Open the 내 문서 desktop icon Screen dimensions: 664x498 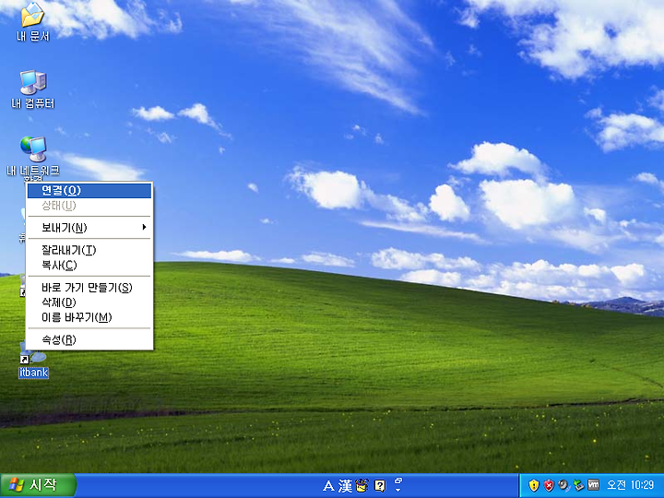point(32,21)
